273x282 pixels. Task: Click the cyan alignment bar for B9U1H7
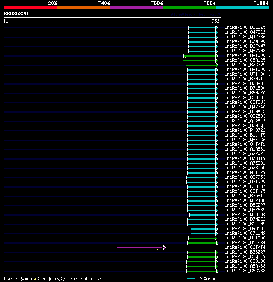click(204, 229)
